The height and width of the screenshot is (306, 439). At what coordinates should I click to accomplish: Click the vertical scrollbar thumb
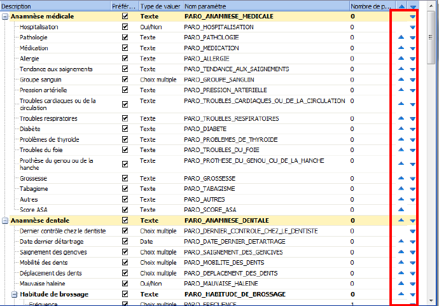[x=433, y=38]
